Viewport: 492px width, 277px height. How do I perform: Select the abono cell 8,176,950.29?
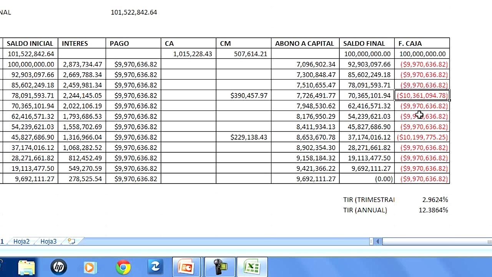point(305,116)
